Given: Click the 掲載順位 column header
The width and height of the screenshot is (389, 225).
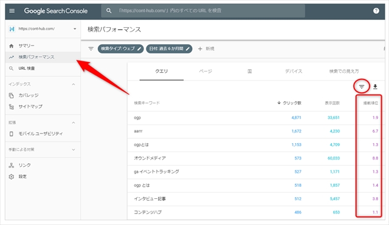Looking at the screenshot, I should (371, 103).
